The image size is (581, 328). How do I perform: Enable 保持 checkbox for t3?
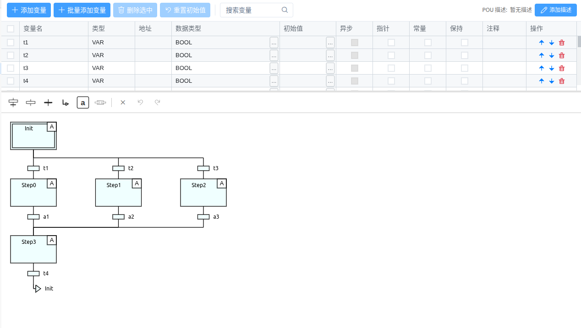point(465,68)
